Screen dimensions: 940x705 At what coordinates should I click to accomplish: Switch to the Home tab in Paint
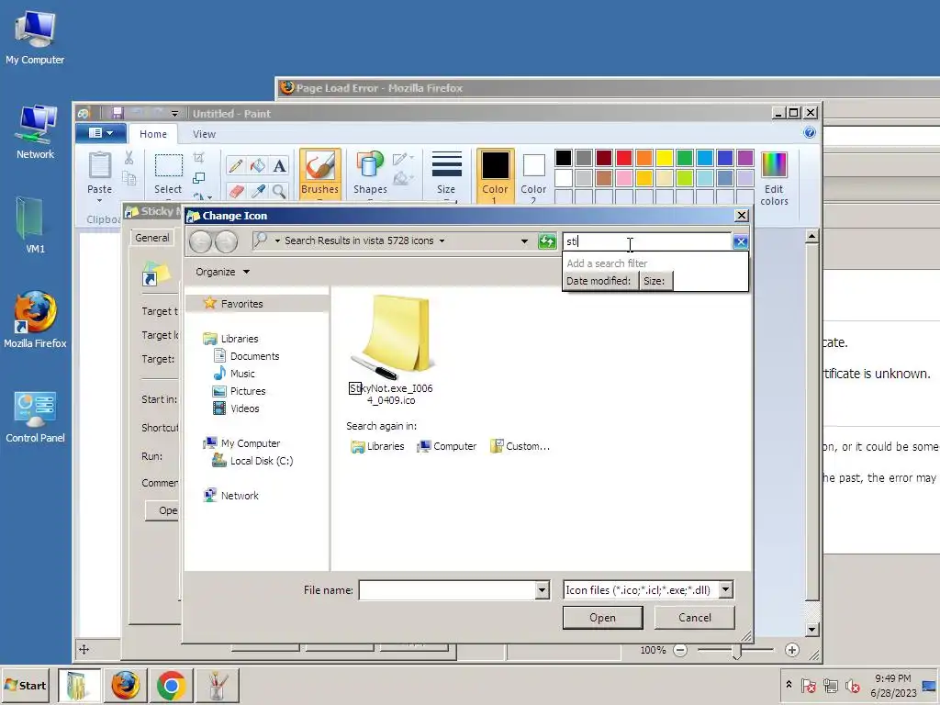click(x=153, y=134)
